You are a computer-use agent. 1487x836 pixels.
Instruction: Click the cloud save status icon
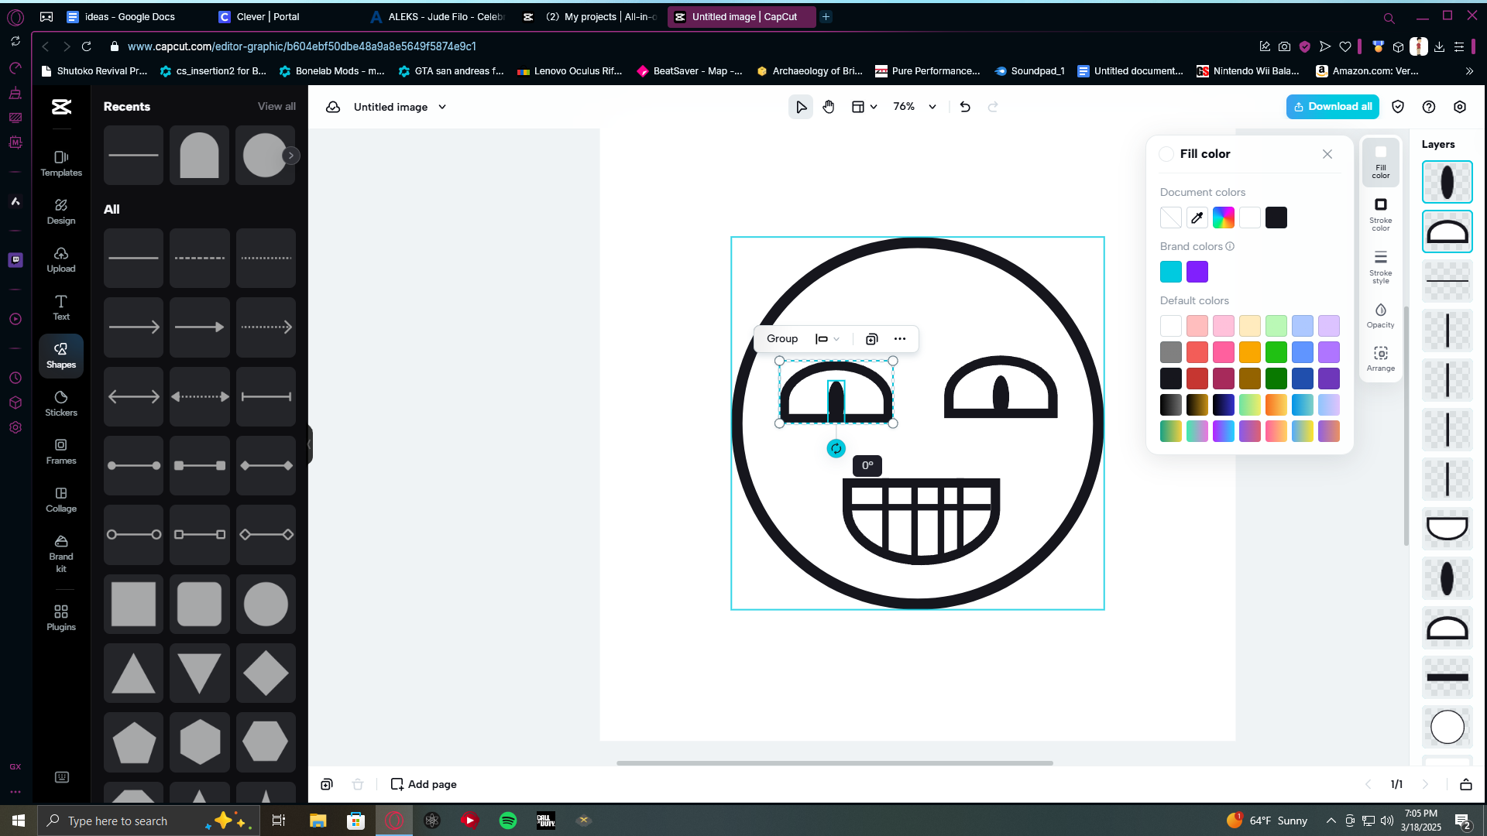pyautogui.click(x=333, y=107)
